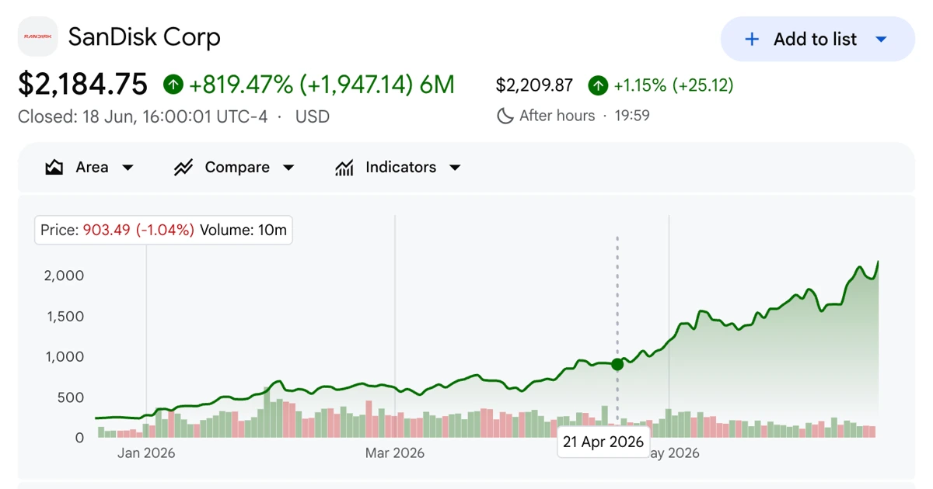The width and height of the screenshot is (933, 489).
Task: Click the SanDisk Corp company name
Action: pos(145,36)
